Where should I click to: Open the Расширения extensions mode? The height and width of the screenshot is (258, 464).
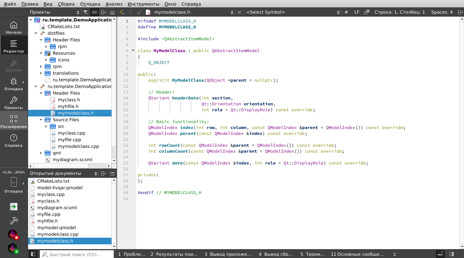coord(14,122)
